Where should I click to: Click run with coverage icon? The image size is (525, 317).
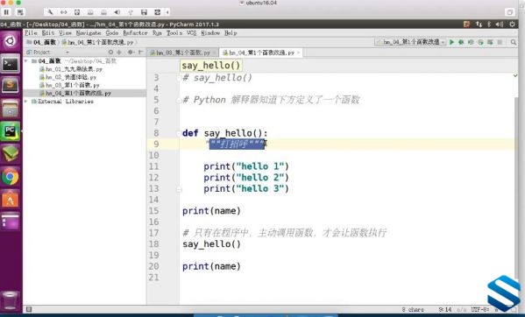click(471, 42)
